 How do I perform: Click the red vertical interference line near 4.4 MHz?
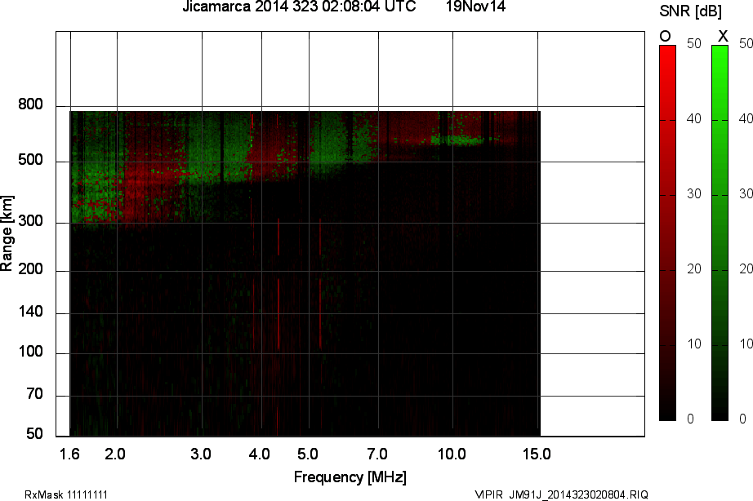tap(278, 314)
